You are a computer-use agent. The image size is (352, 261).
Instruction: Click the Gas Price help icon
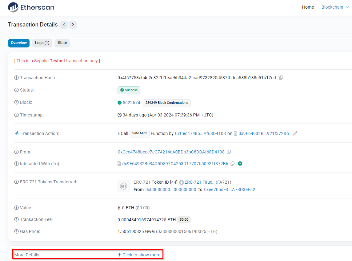[x=16, y=231]
